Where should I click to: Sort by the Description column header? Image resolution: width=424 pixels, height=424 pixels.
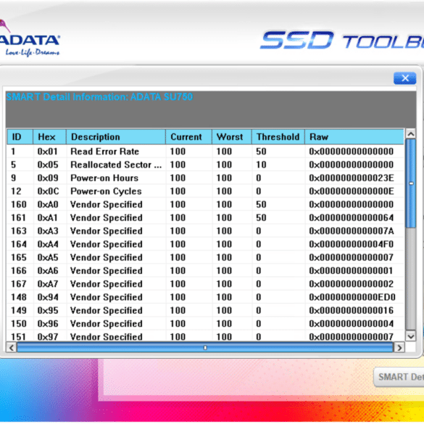116,137
